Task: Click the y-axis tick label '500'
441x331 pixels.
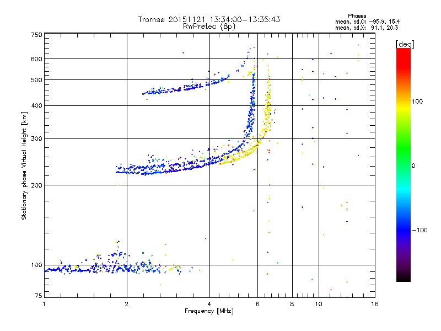Action: 37,80
